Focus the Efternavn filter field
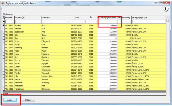172x106 pixels. click(x=55, y=22)
